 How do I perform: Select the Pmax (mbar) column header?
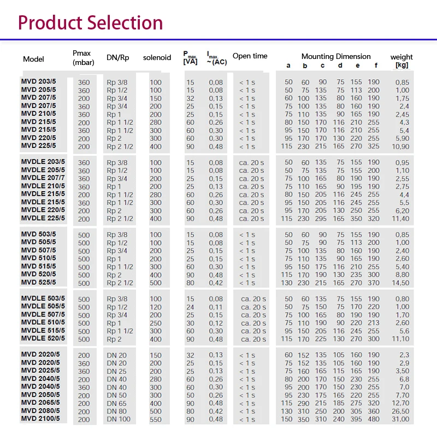pos(84,57)
